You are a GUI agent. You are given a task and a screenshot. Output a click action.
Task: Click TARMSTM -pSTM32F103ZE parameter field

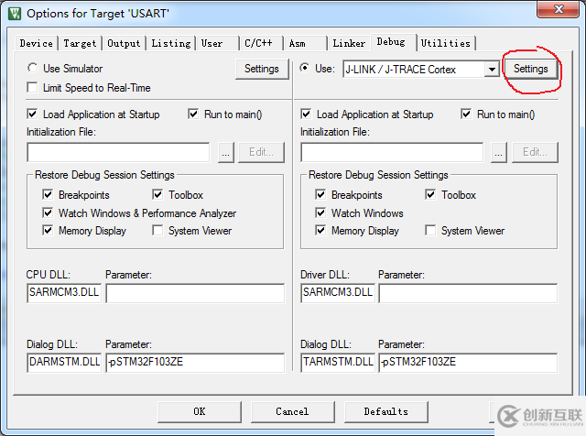[x=468, y=363]
